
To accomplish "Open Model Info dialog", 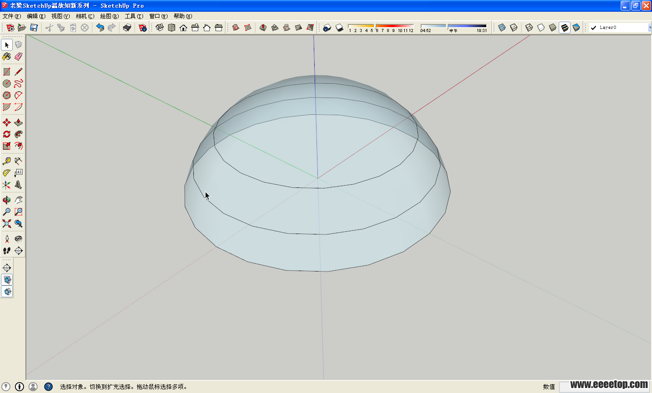I will (143, 28).
